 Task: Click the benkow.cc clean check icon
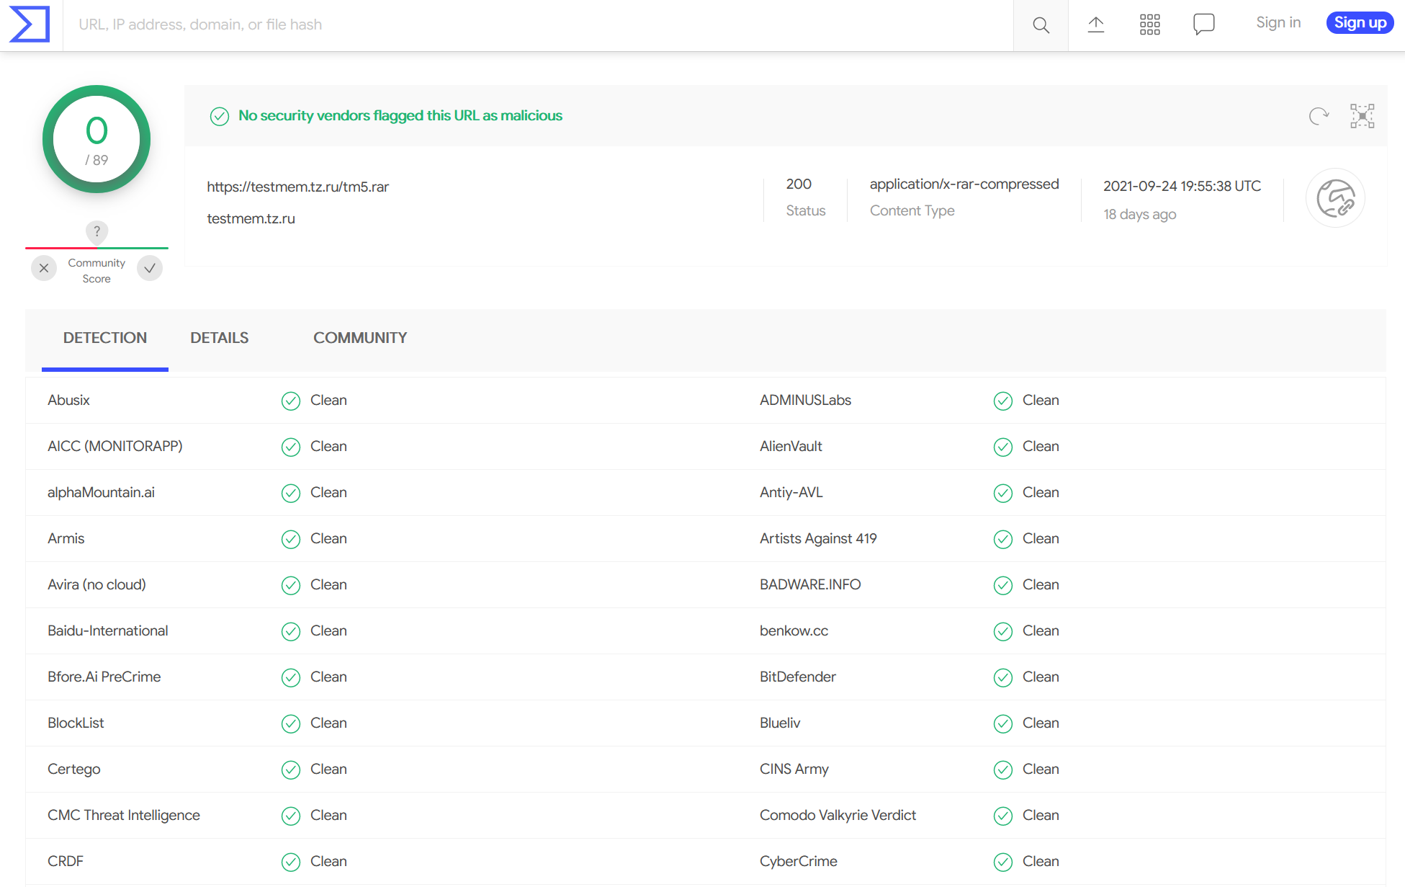(1003, 631)
